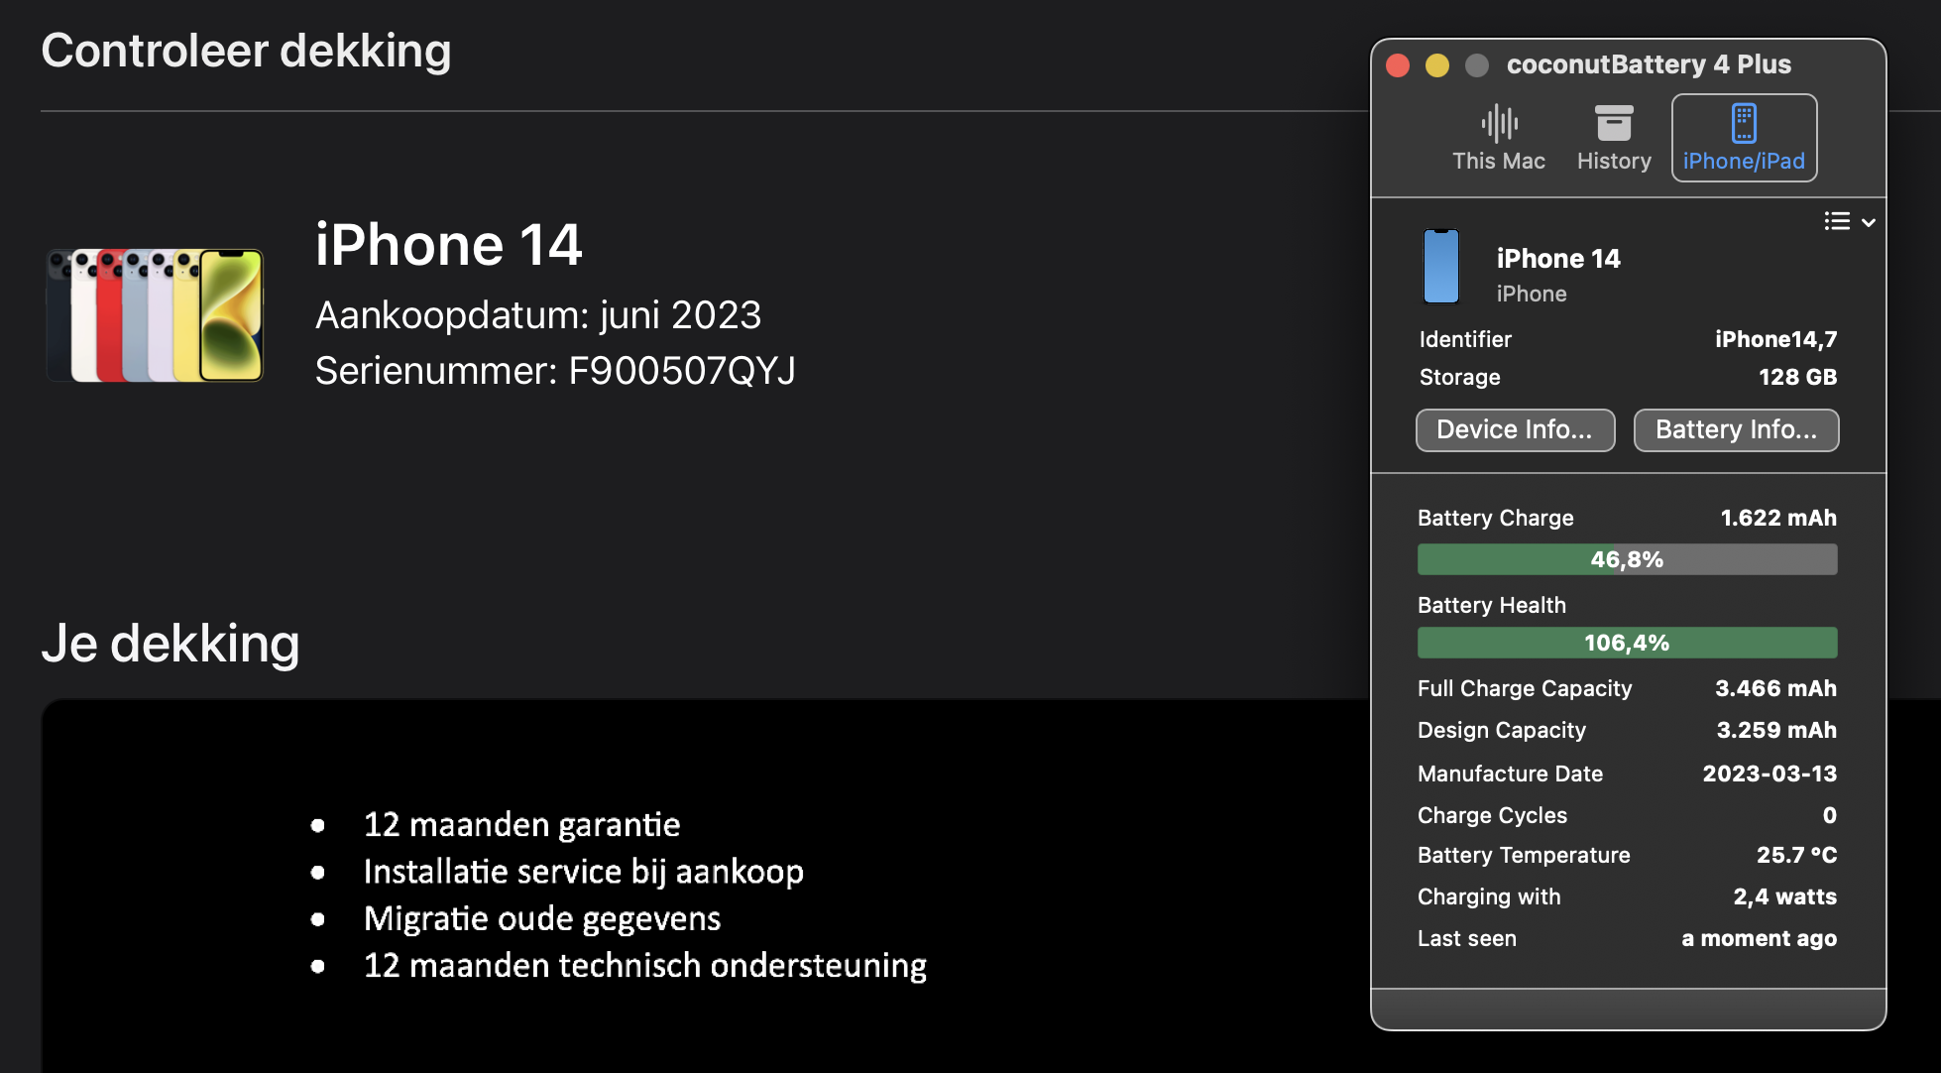Image resolution: width=1941 pixels, height=1073 pixels.
Task: Click the 12 maanden garantie item
Action: point(521,825)
